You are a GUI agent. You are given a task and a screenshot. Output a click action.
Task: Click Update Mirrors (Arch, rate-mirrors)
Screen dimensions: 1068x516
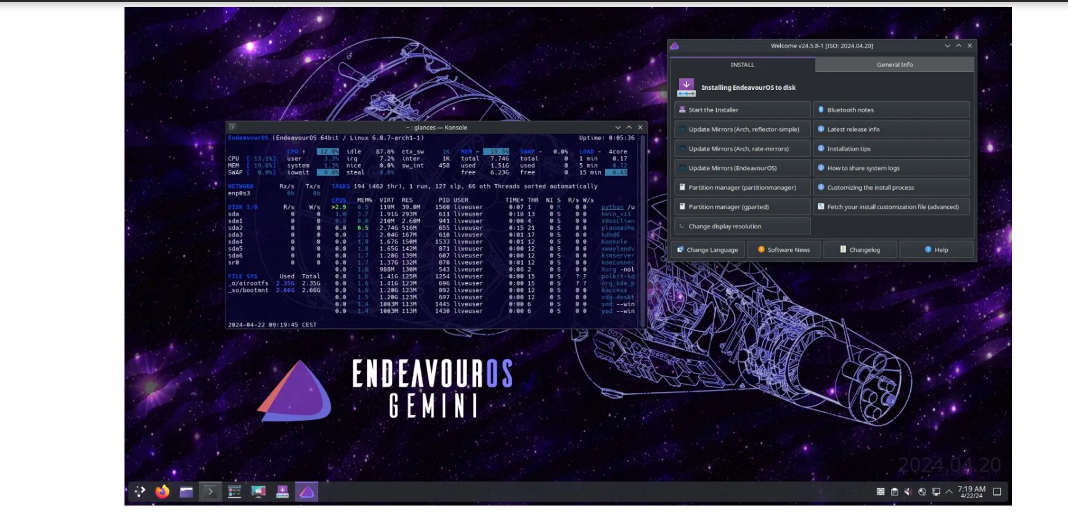(743, 148)
